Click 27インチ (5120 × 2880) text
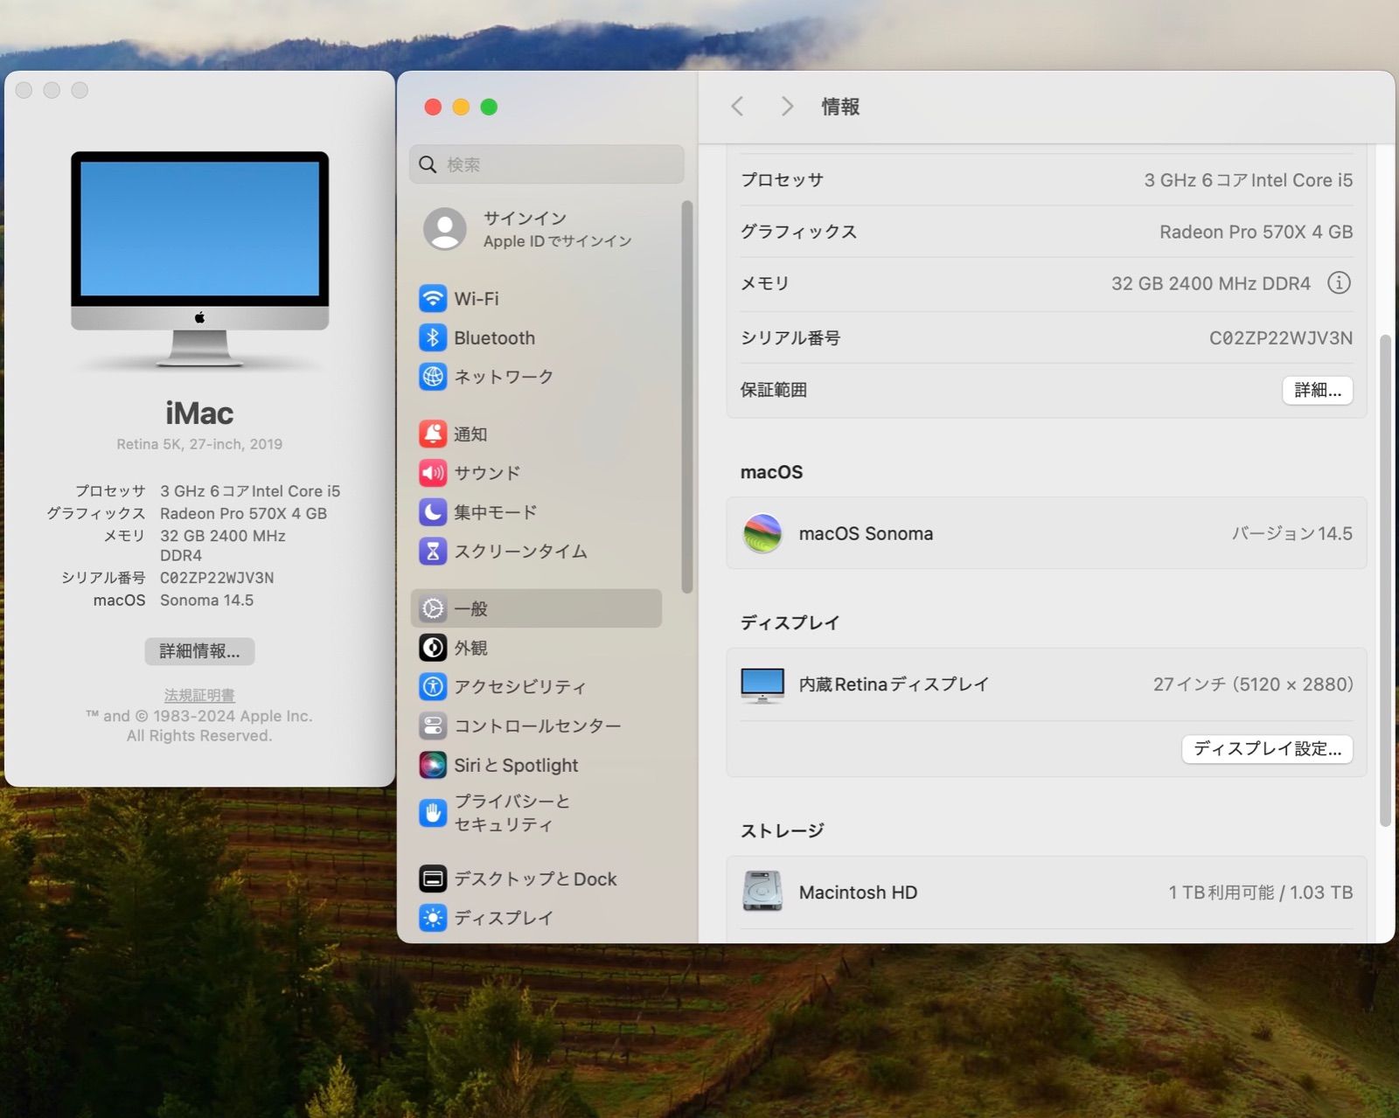1399x1118 pixels. pos(1253,684)
